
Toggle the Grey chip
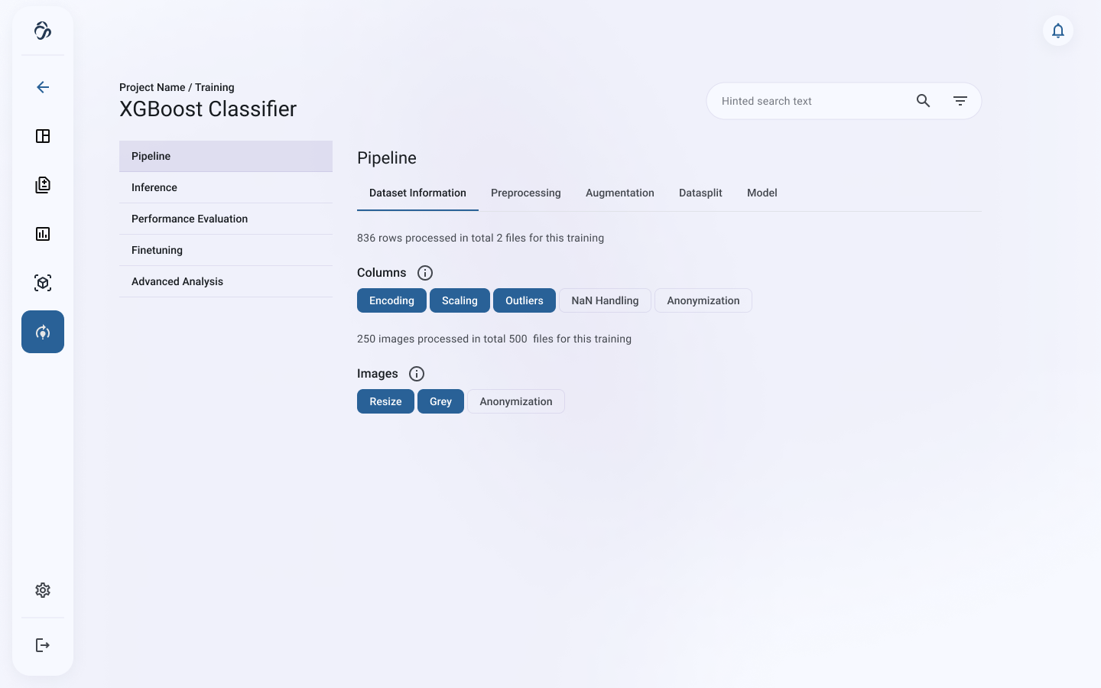[x=440, y=401]
